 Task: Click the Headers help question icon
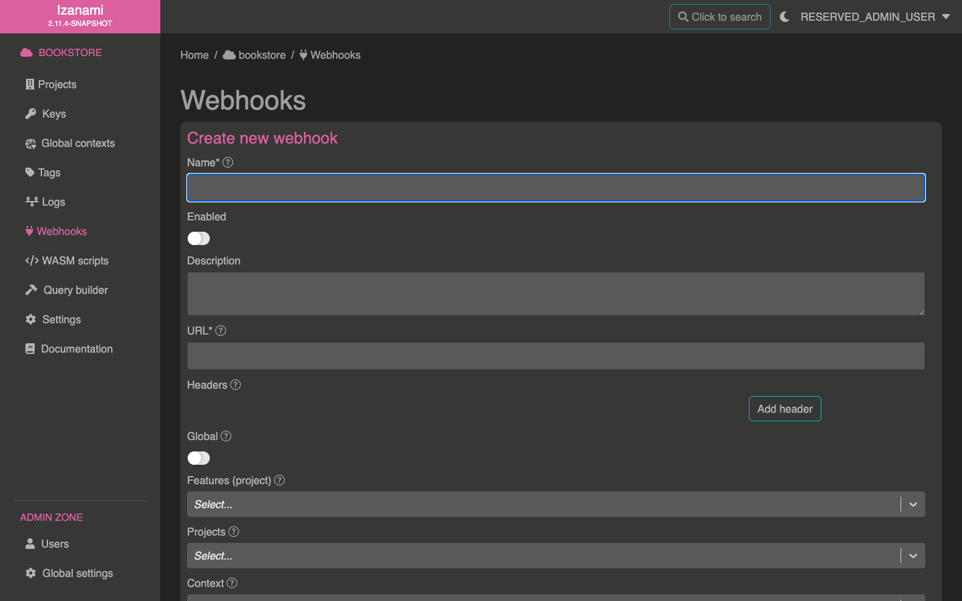[x=235, y=385]
